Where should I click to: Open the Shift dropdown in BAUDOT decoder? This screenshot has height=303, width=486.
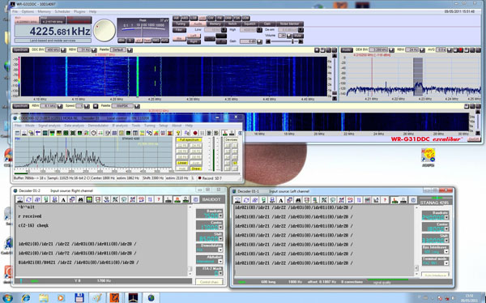[x=220, y=239]
